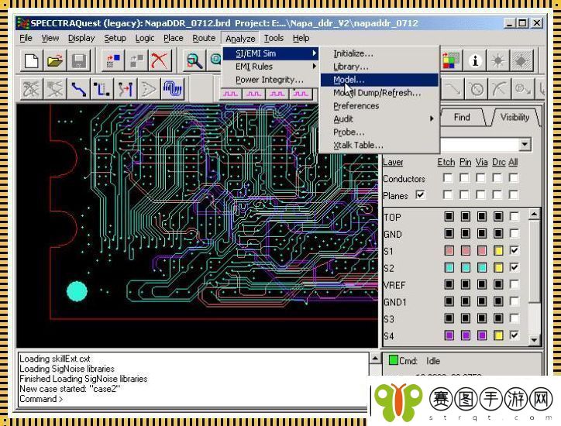Select Model... from the submenu
The height and width of the screenshot is (426, 561).
click(379, 80)
